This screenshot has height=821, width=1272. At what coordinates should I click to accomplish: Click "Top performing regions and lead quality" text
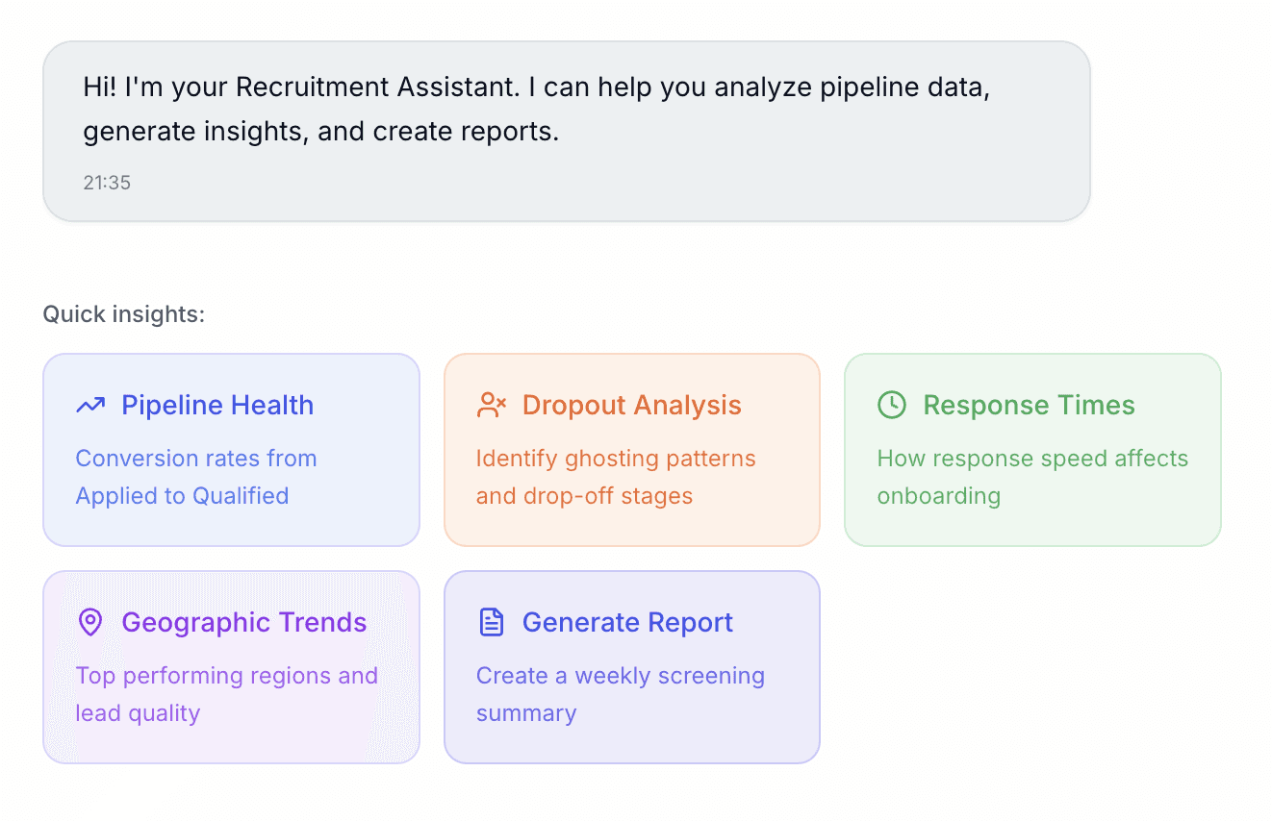point(226,694)
